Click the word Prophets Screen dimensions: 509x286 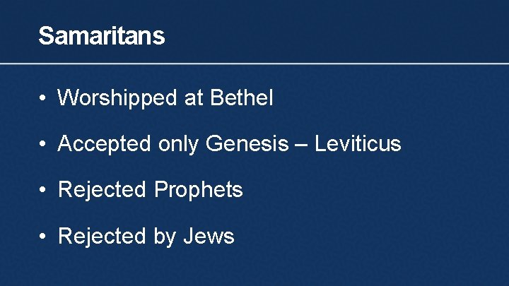(x=199, y=190)
